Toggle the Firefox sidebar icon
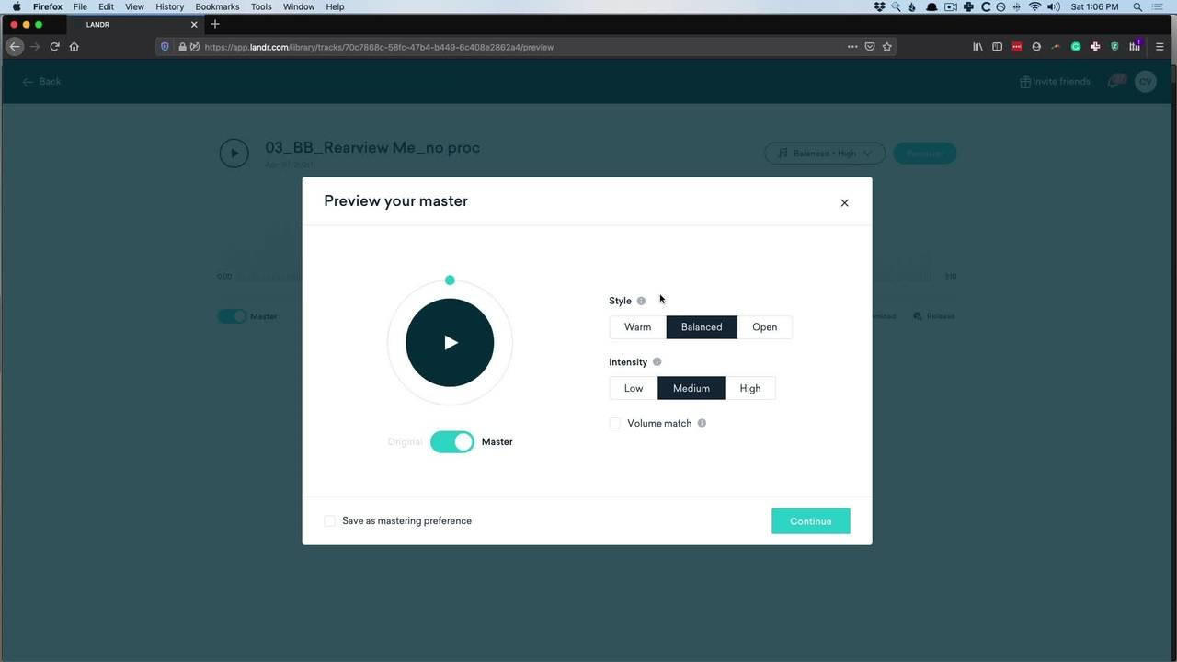Screen dimensions: 1177x662 click(x=997, y=47)
